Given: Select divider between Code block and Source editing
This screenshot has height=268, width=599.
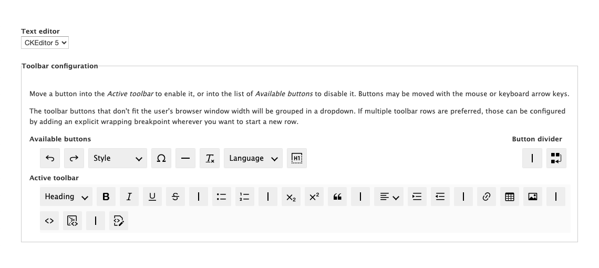Looking at the screenshot, I should point(96,221).
